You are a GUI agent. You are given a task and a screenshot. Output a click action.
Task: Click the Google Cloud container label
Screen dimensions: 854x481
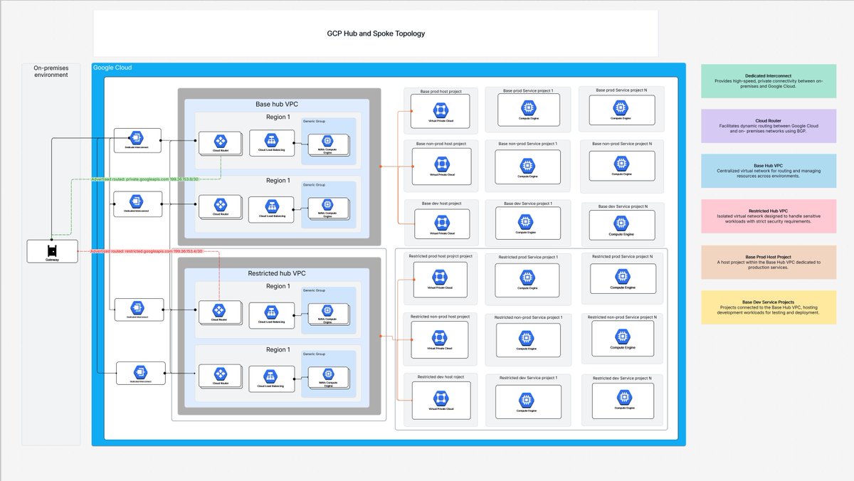pyautogui.click(x=112, y=68)
